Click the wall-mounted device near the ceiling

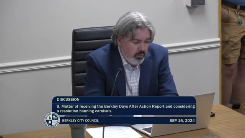tap(195, 3)
